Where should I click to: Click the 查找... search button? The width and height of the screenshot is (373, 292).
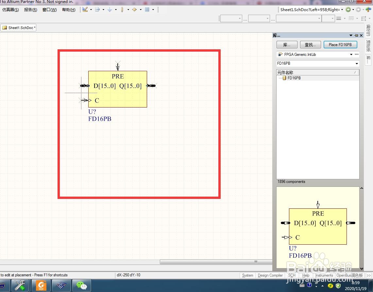[311, 45]
